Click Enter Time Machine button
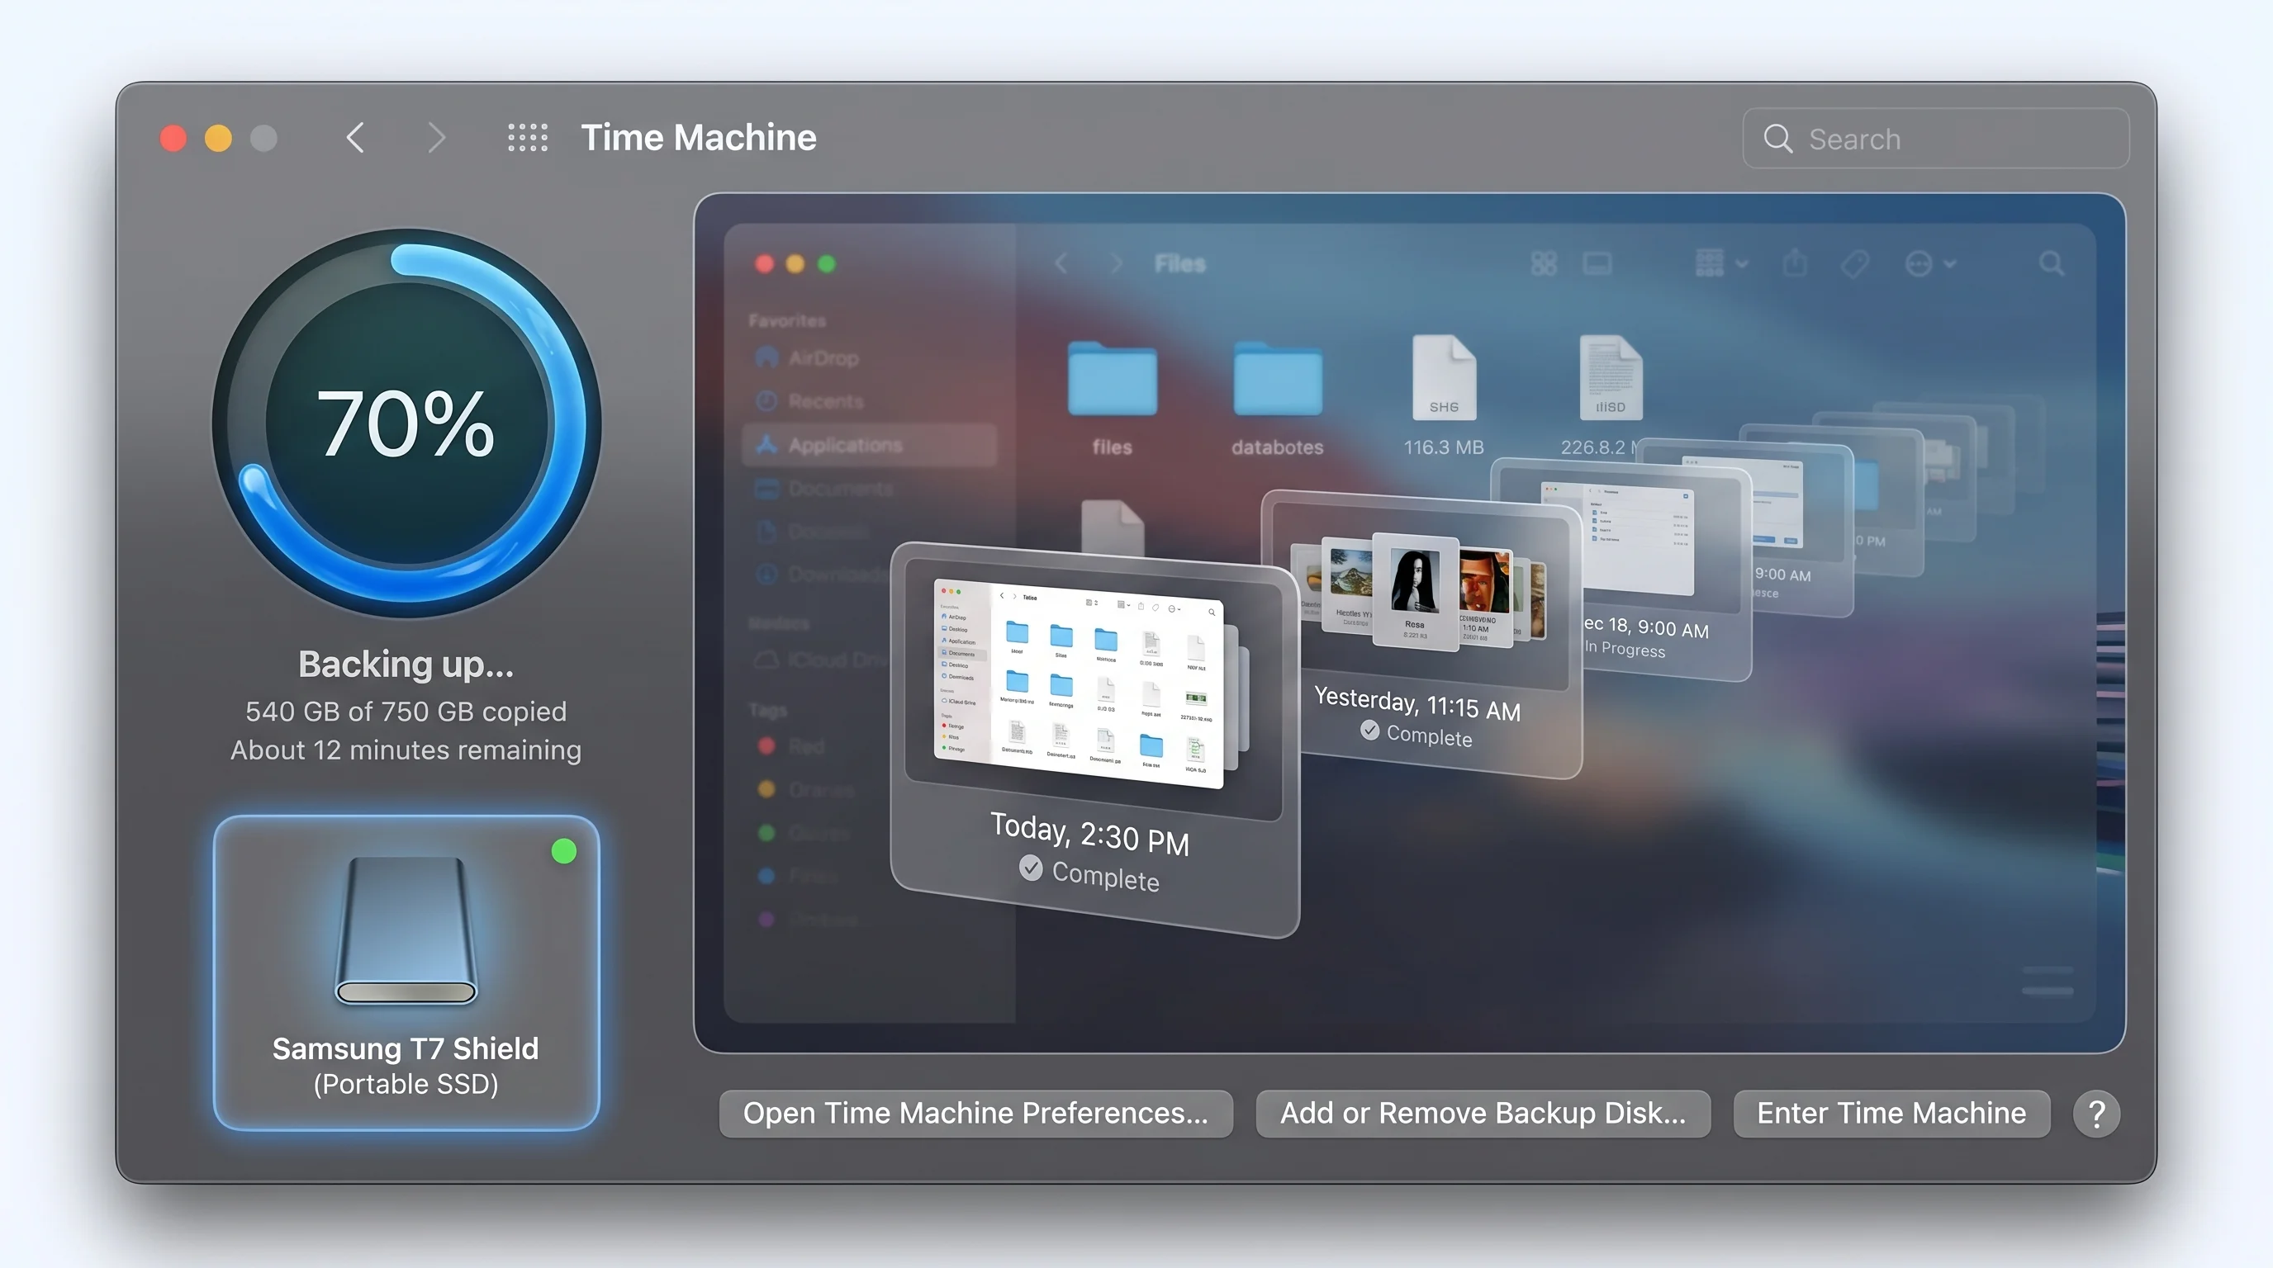This screenshot has width=2273, height=1268. [1891, 1114]
